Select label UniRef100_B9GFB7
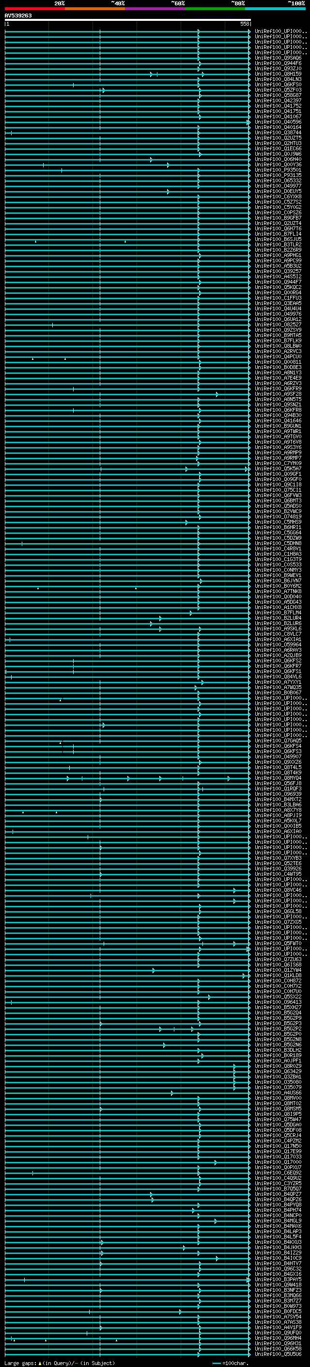This screenshot has height=1367, width=310. coord(278,218)
